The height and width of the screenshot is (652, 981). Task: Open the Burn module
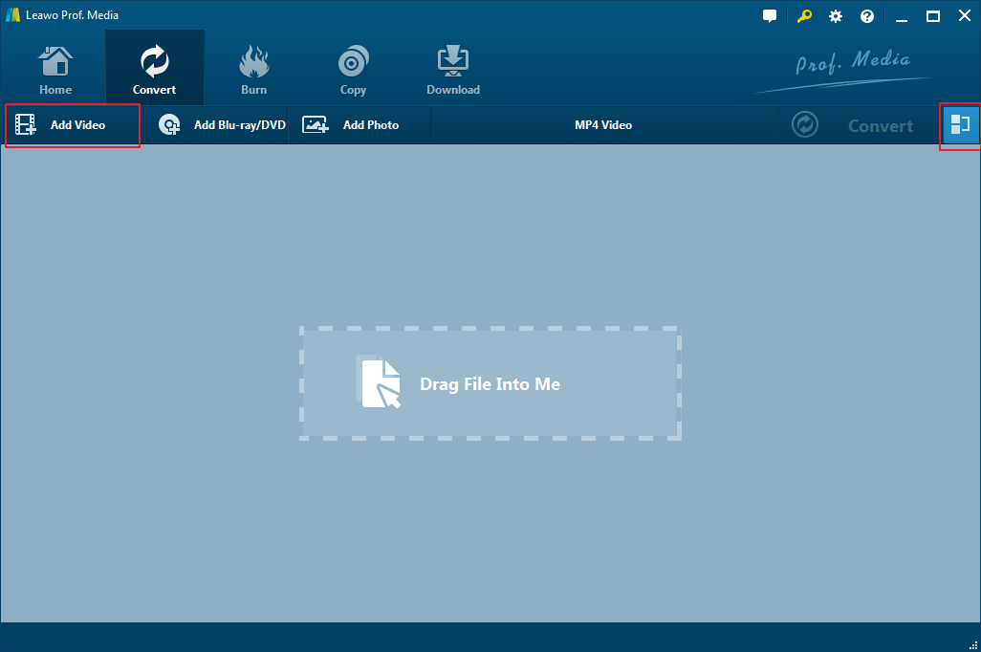coord(253,70)
